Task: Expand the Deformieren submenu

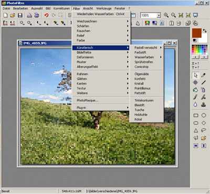Action: click(101, 57)
